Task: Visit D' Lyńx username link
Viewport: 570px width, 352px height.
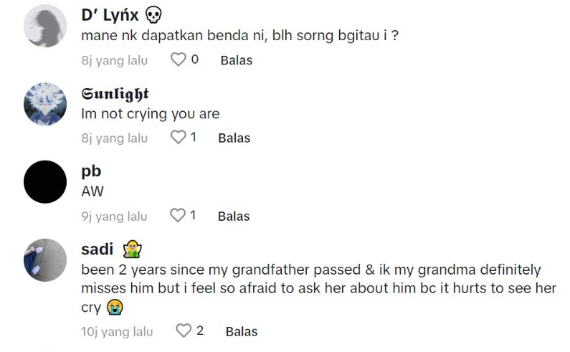Action: click(110, 15)
